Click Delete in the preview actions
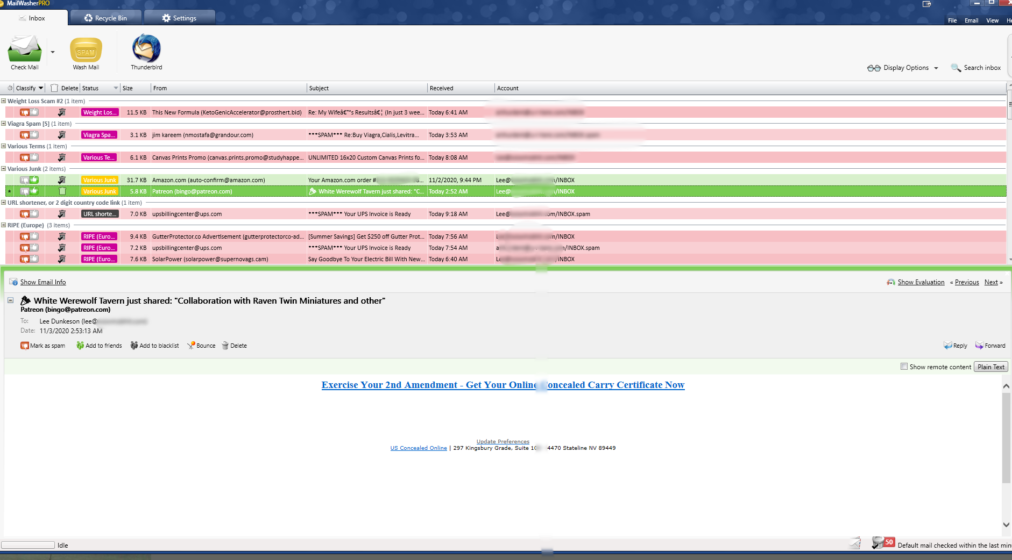 click(x=234, y=346)
